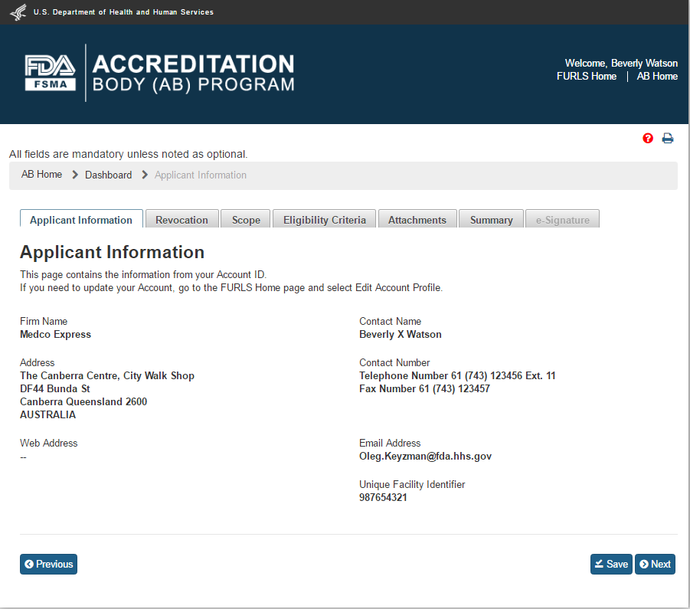Click the U.S. Department of Health link
690x609 pixels.
pyautogui.click(x=123, y=12)
